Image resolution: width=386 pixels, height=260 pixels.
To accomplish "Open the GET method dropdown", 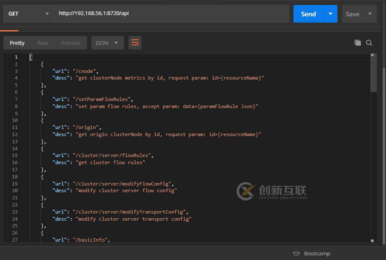I will tap(28, 14).
